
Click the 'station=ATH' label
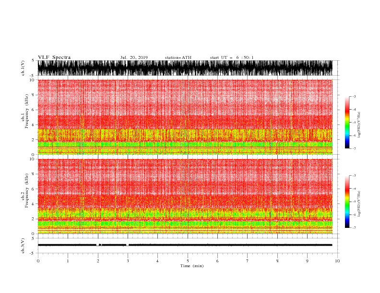point(178,57)
